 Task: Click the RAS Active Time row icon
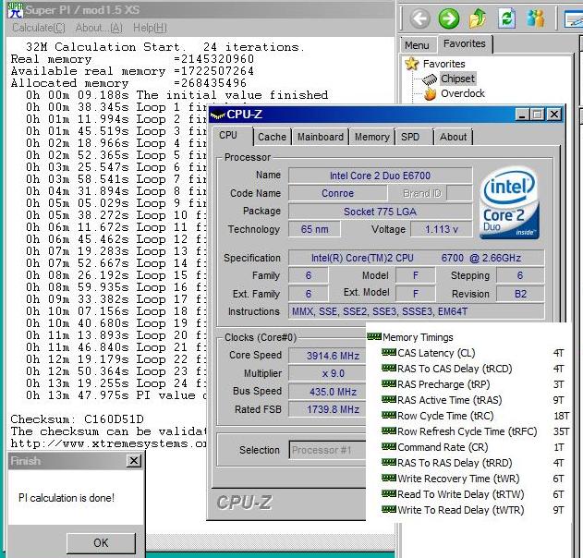click(x=389, y=400)
